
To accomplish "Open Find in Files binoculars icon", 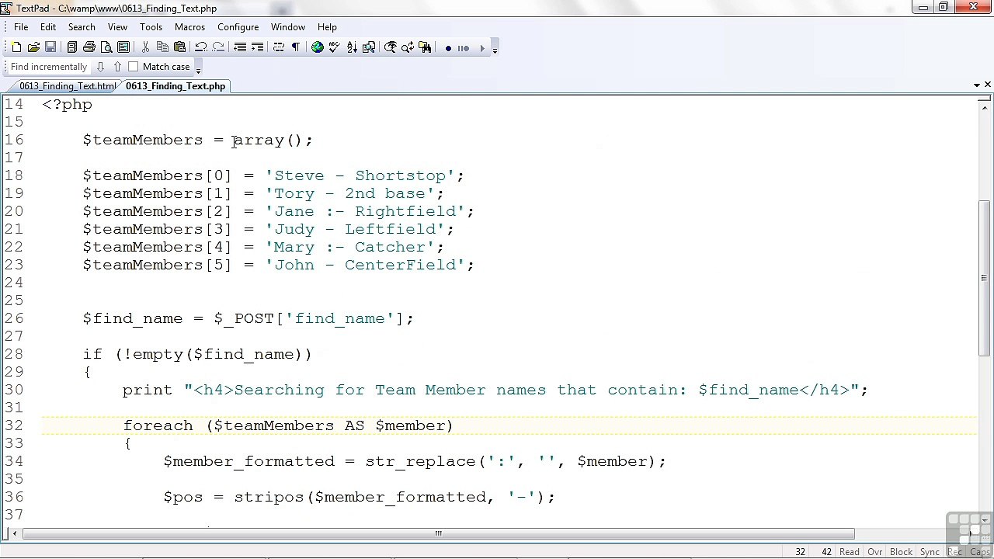I will [x=425, y=47].
